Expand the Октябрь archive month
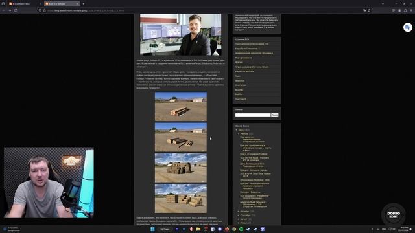 pyautogui.click(x=239, y=212)
